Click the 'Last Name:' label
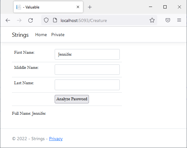 coord(24,83)
